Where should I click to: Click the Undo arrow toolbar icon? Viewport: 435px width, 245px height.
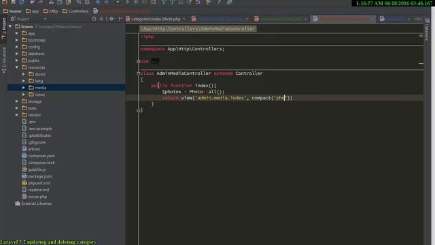[x=33, y=2]
